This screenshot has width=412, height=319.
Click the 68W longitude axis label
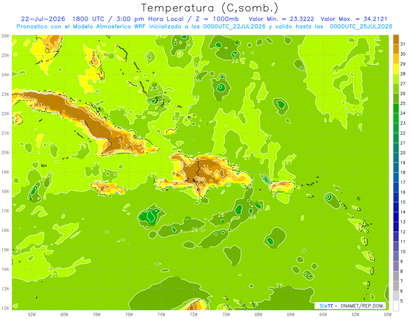point(259,315)
